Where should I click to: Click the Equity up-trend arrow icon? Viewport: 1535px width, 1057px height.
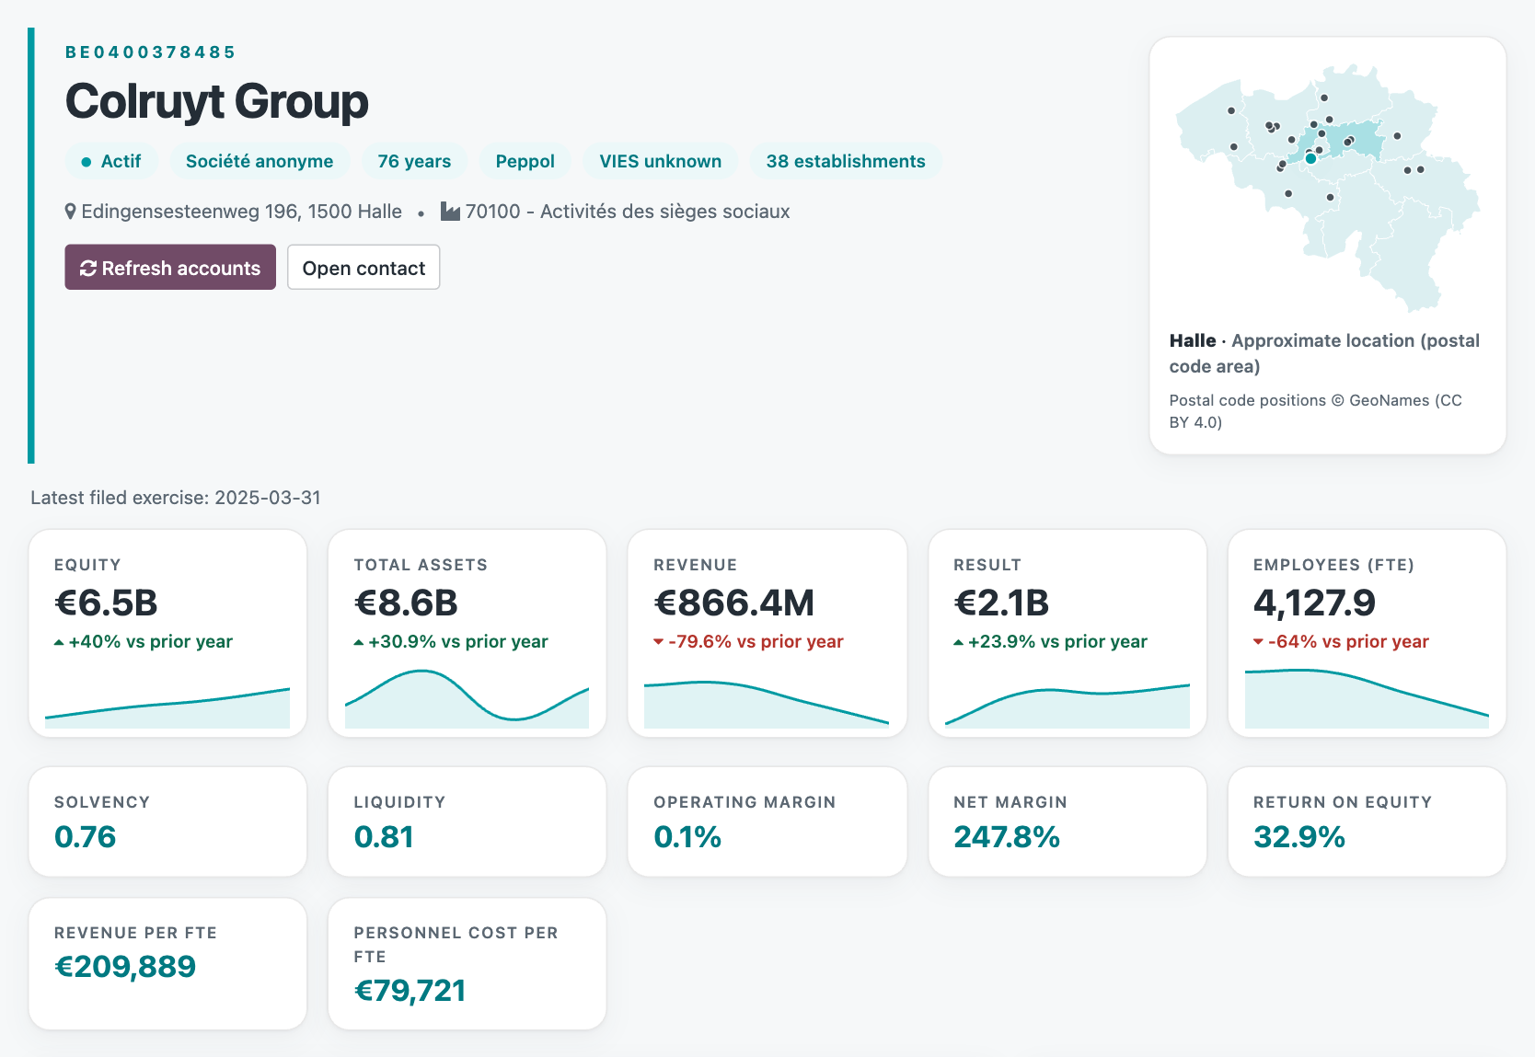pos(59,642)
